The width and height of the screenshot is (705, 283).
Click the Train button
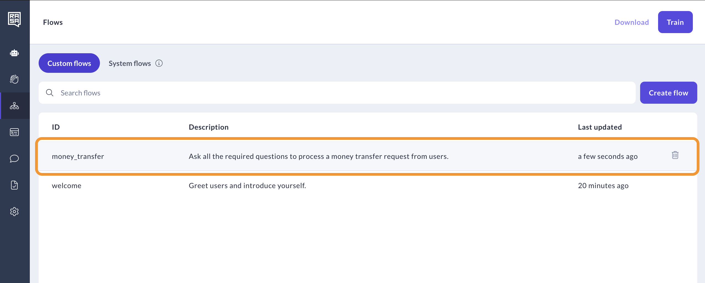point(675,22)
